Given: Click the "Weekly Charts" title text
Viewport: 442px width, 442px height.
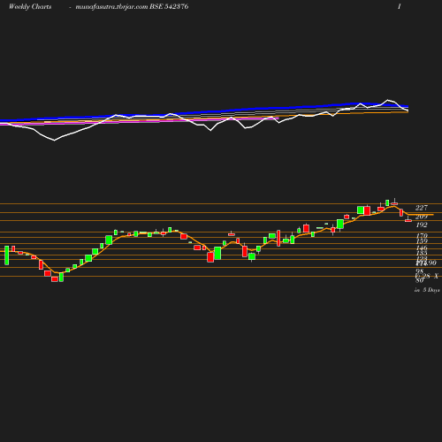Looking at the screenshot, I should click(x=30, y=6).
